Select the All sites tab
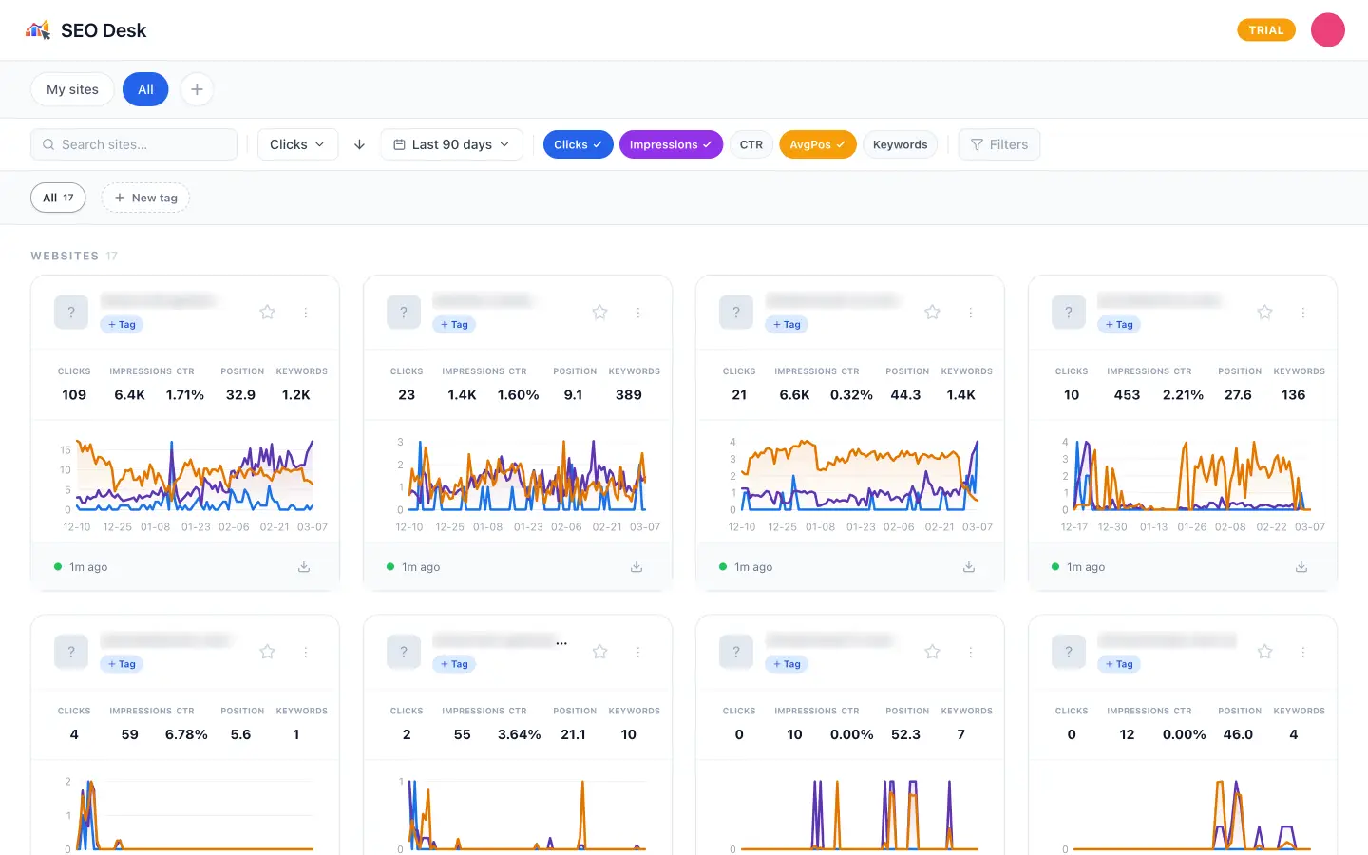This screenshot has width=1368, height=855. tap(145, 88)
